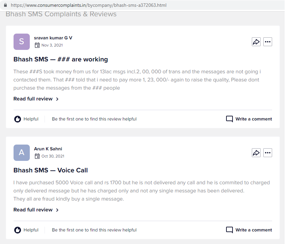The image size is (286, 244).
Task: Mark sravan kumar's review as Helpful label
Action: pyautogui.click(x=31, y=119)
